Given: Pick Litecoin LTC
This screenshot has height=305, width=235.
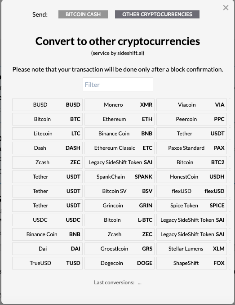Looking at the screenshot, I should [47, 134].
